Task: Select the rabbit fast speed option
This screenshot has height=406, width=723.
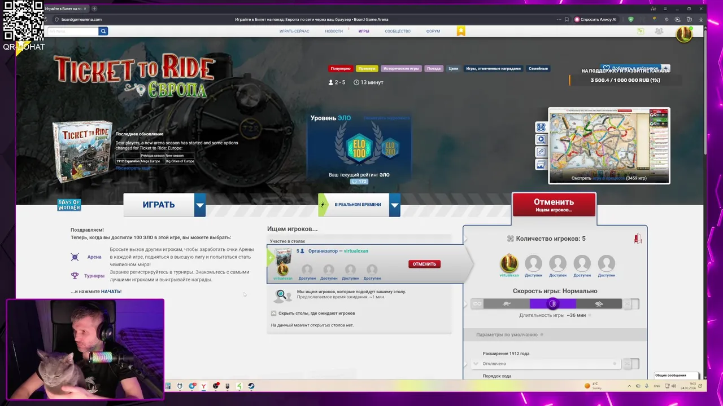Action: coord(599,304)
